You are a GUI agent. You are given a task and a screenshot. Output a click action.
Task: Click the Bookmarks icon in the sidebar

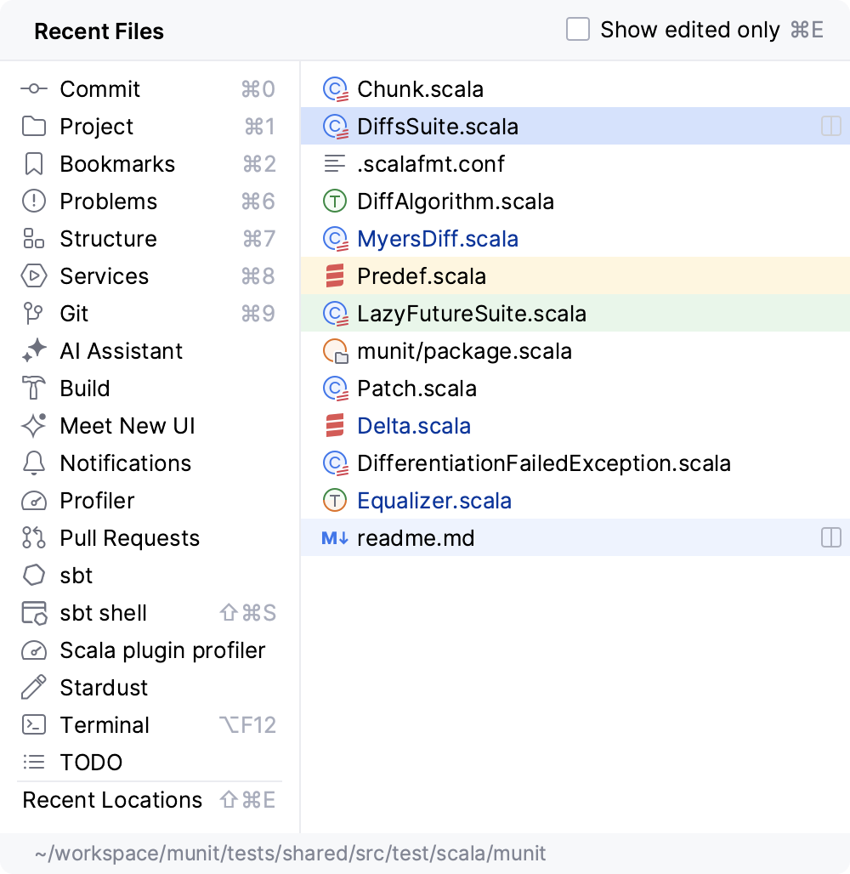click(x=34, y=164)
